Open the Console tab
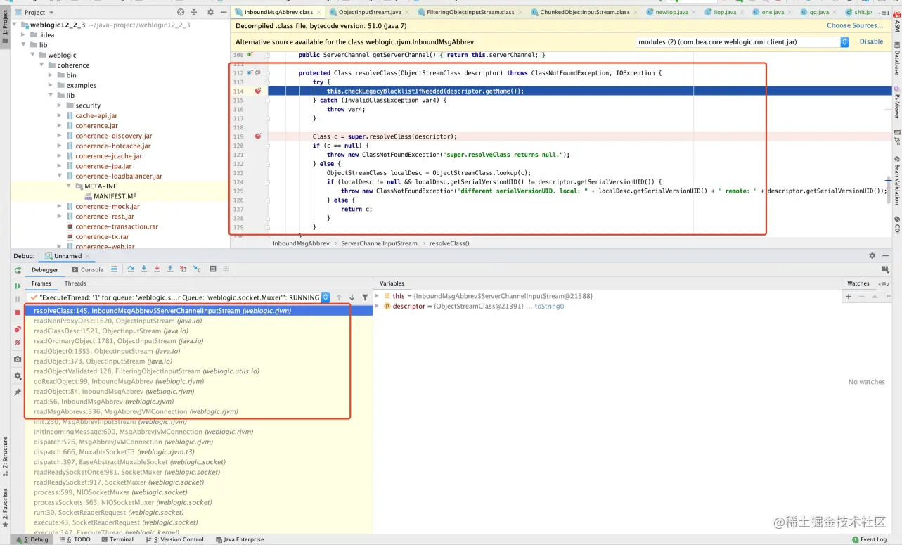 pos(88,269)
